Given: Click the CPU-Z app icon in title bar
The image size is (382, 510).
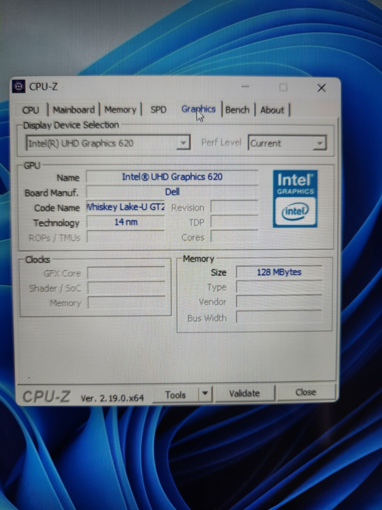Looking at the screenshot, I should coord(19,86).
